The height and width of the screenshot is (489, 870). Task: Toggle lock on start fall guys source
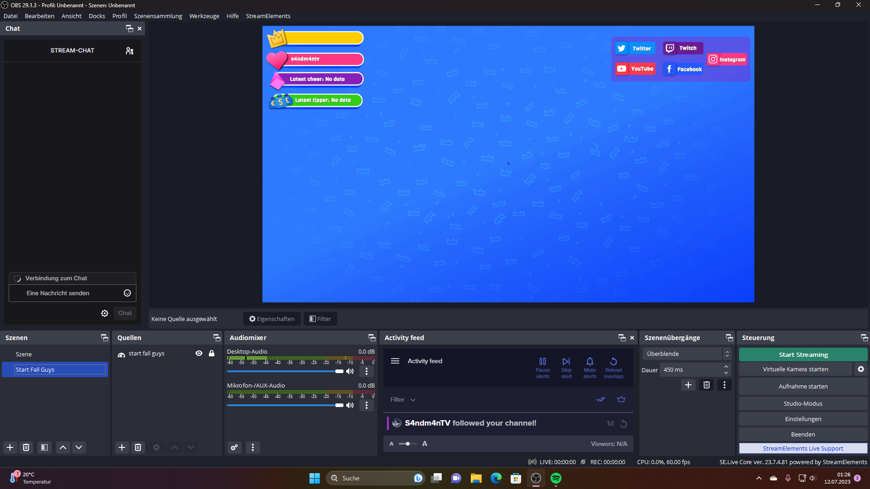[212, 353]
